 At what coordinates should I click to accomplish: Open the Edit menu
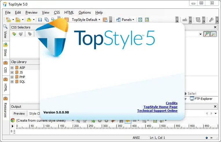[x=18, y=12]
